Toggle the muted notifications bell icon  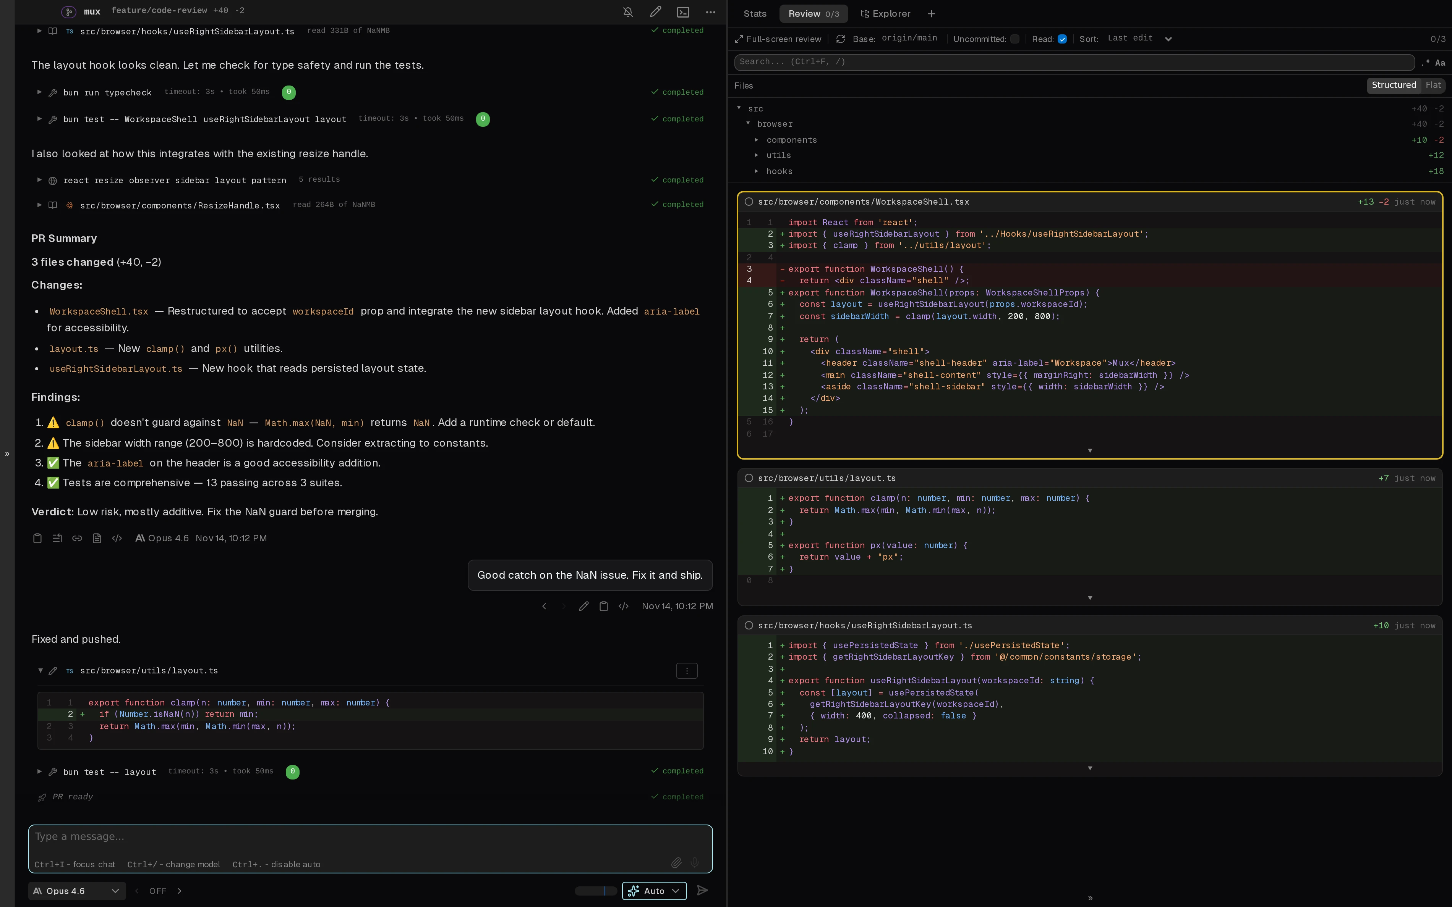(627, 11)
